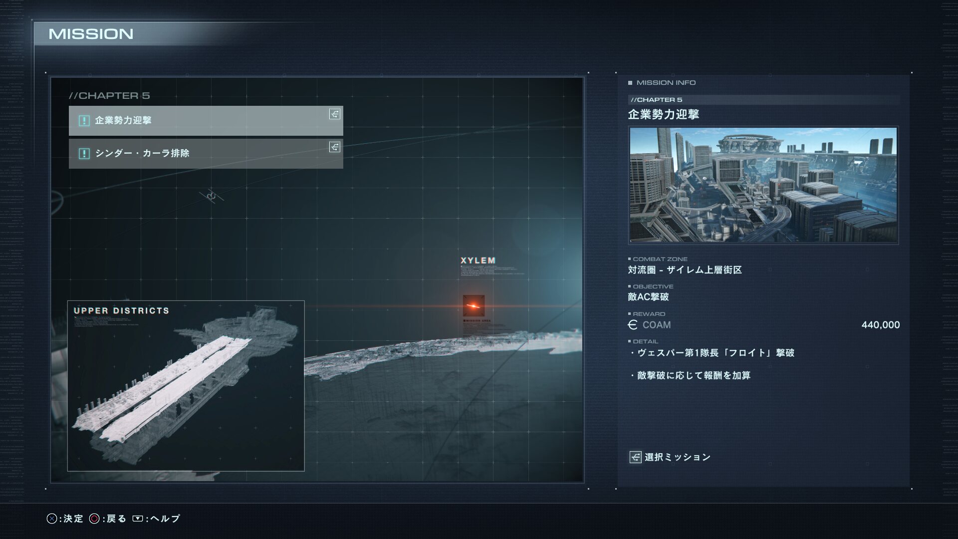Click the circle button 戻る back prompt
The height and width of the screenshot is (539, 958).
(x=108, y=519)
